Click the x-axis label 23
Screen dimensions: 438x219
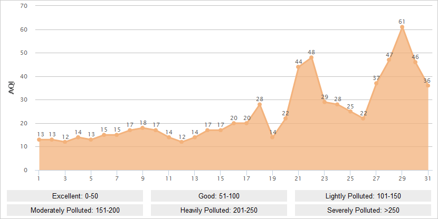click(325, 178)
